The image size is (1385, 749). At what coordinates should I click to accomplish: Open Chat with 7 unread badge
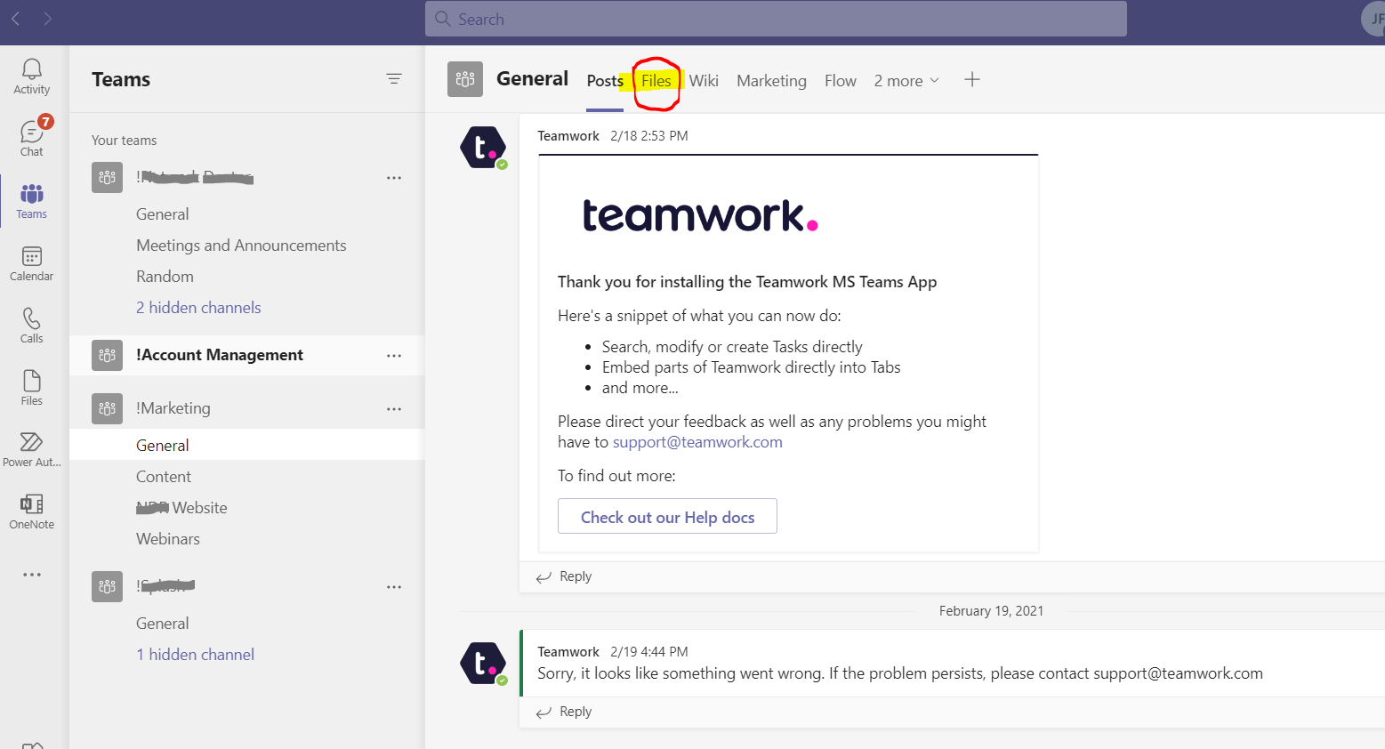[32, 138]
